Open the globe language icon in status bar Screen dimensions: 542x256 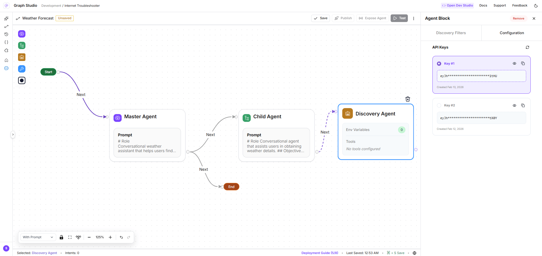pyautogui.click(x=414, y=253)
